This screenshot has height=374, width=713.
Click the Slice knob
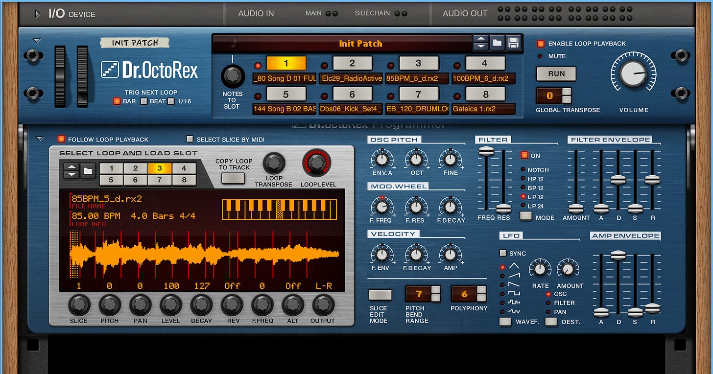pos(79,305)
